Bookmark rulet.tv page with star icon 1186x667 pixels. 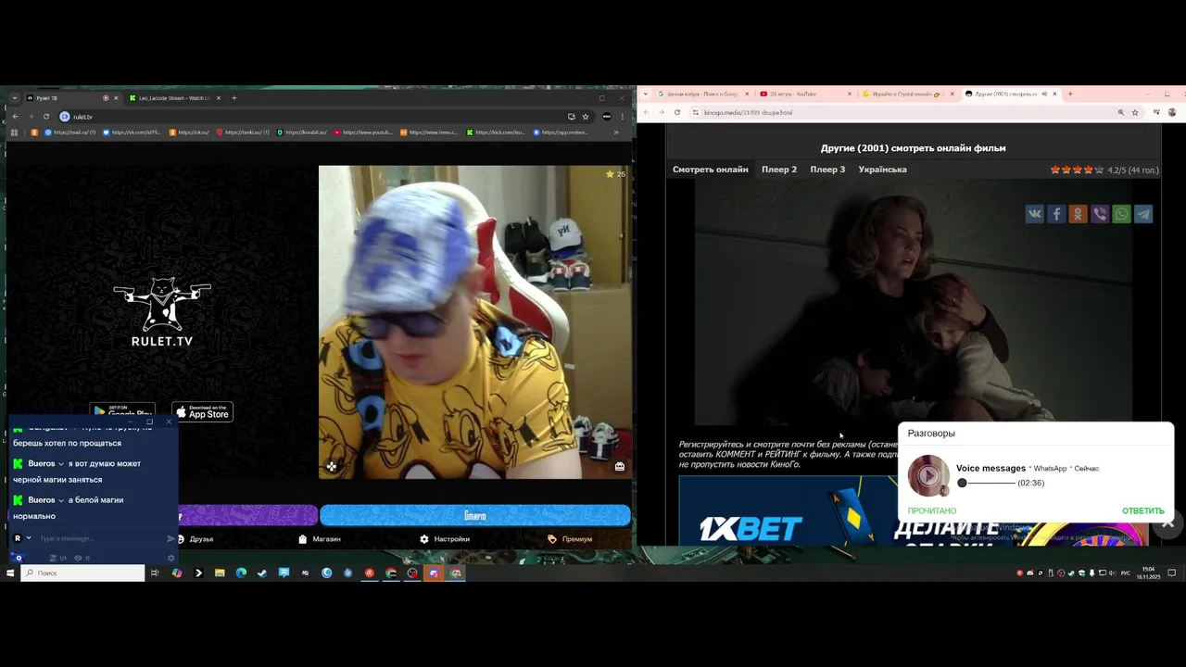click(x=586, y=117)
